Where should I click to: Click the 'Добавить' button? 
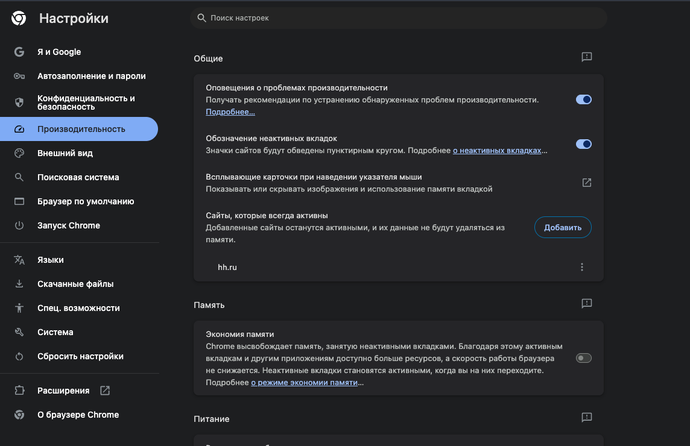pyautogui.click(x=562, y=227)
